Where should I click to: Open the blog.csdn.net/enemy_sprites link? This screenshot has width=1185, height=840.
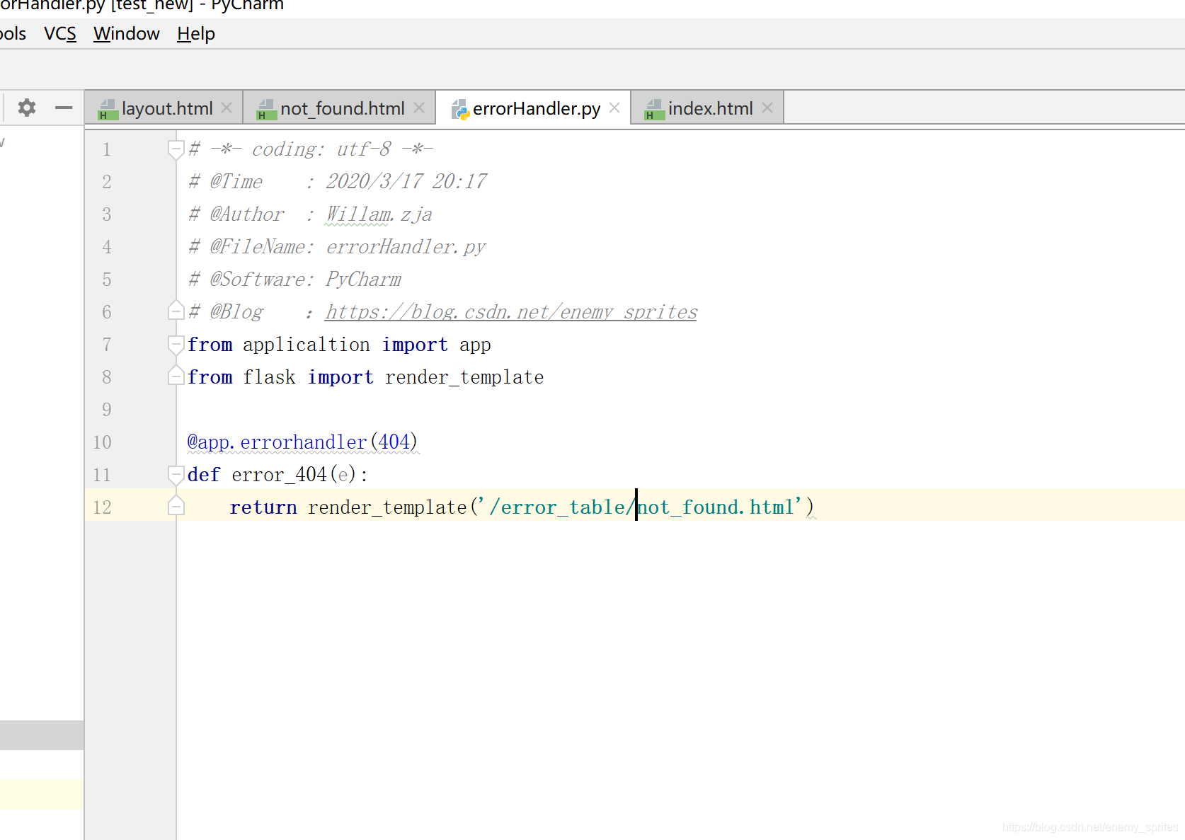tap(511, 312)
